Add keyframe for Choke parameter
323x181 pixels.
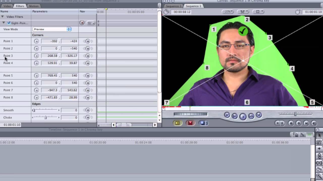(x=88, y=117)
